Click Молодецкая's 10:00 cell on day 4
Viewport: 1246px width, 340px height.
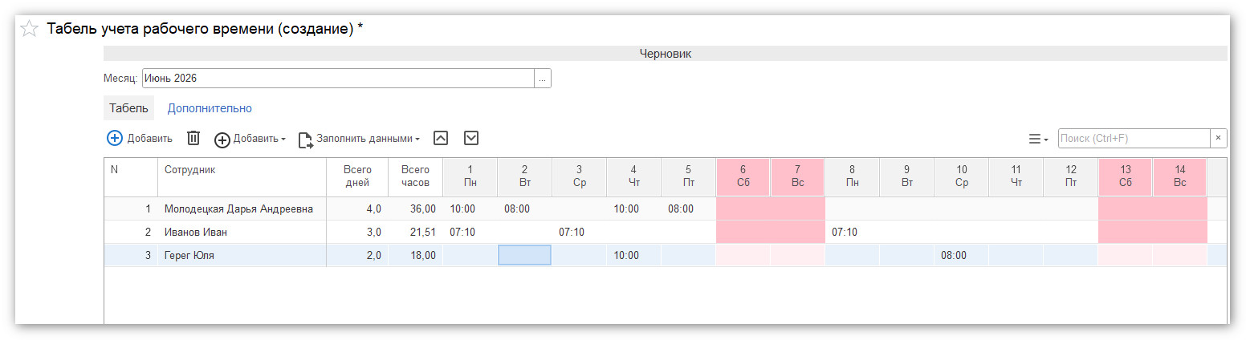pyautogui.click(x=633, y=209)
